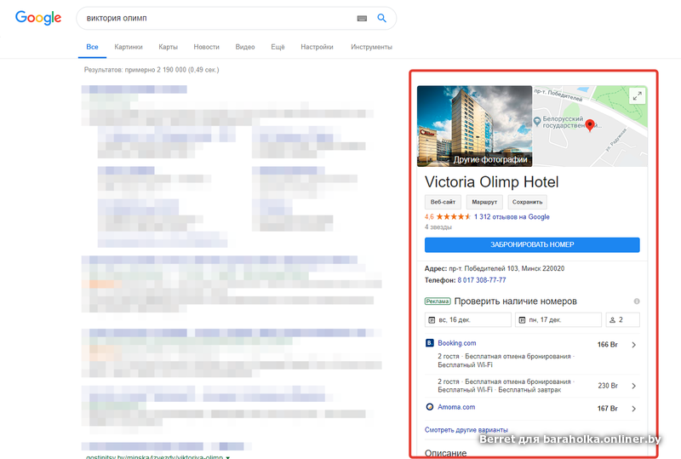Click the Маршрут button
This screenshot has height=459, width=681.
[x=484, y=202]
